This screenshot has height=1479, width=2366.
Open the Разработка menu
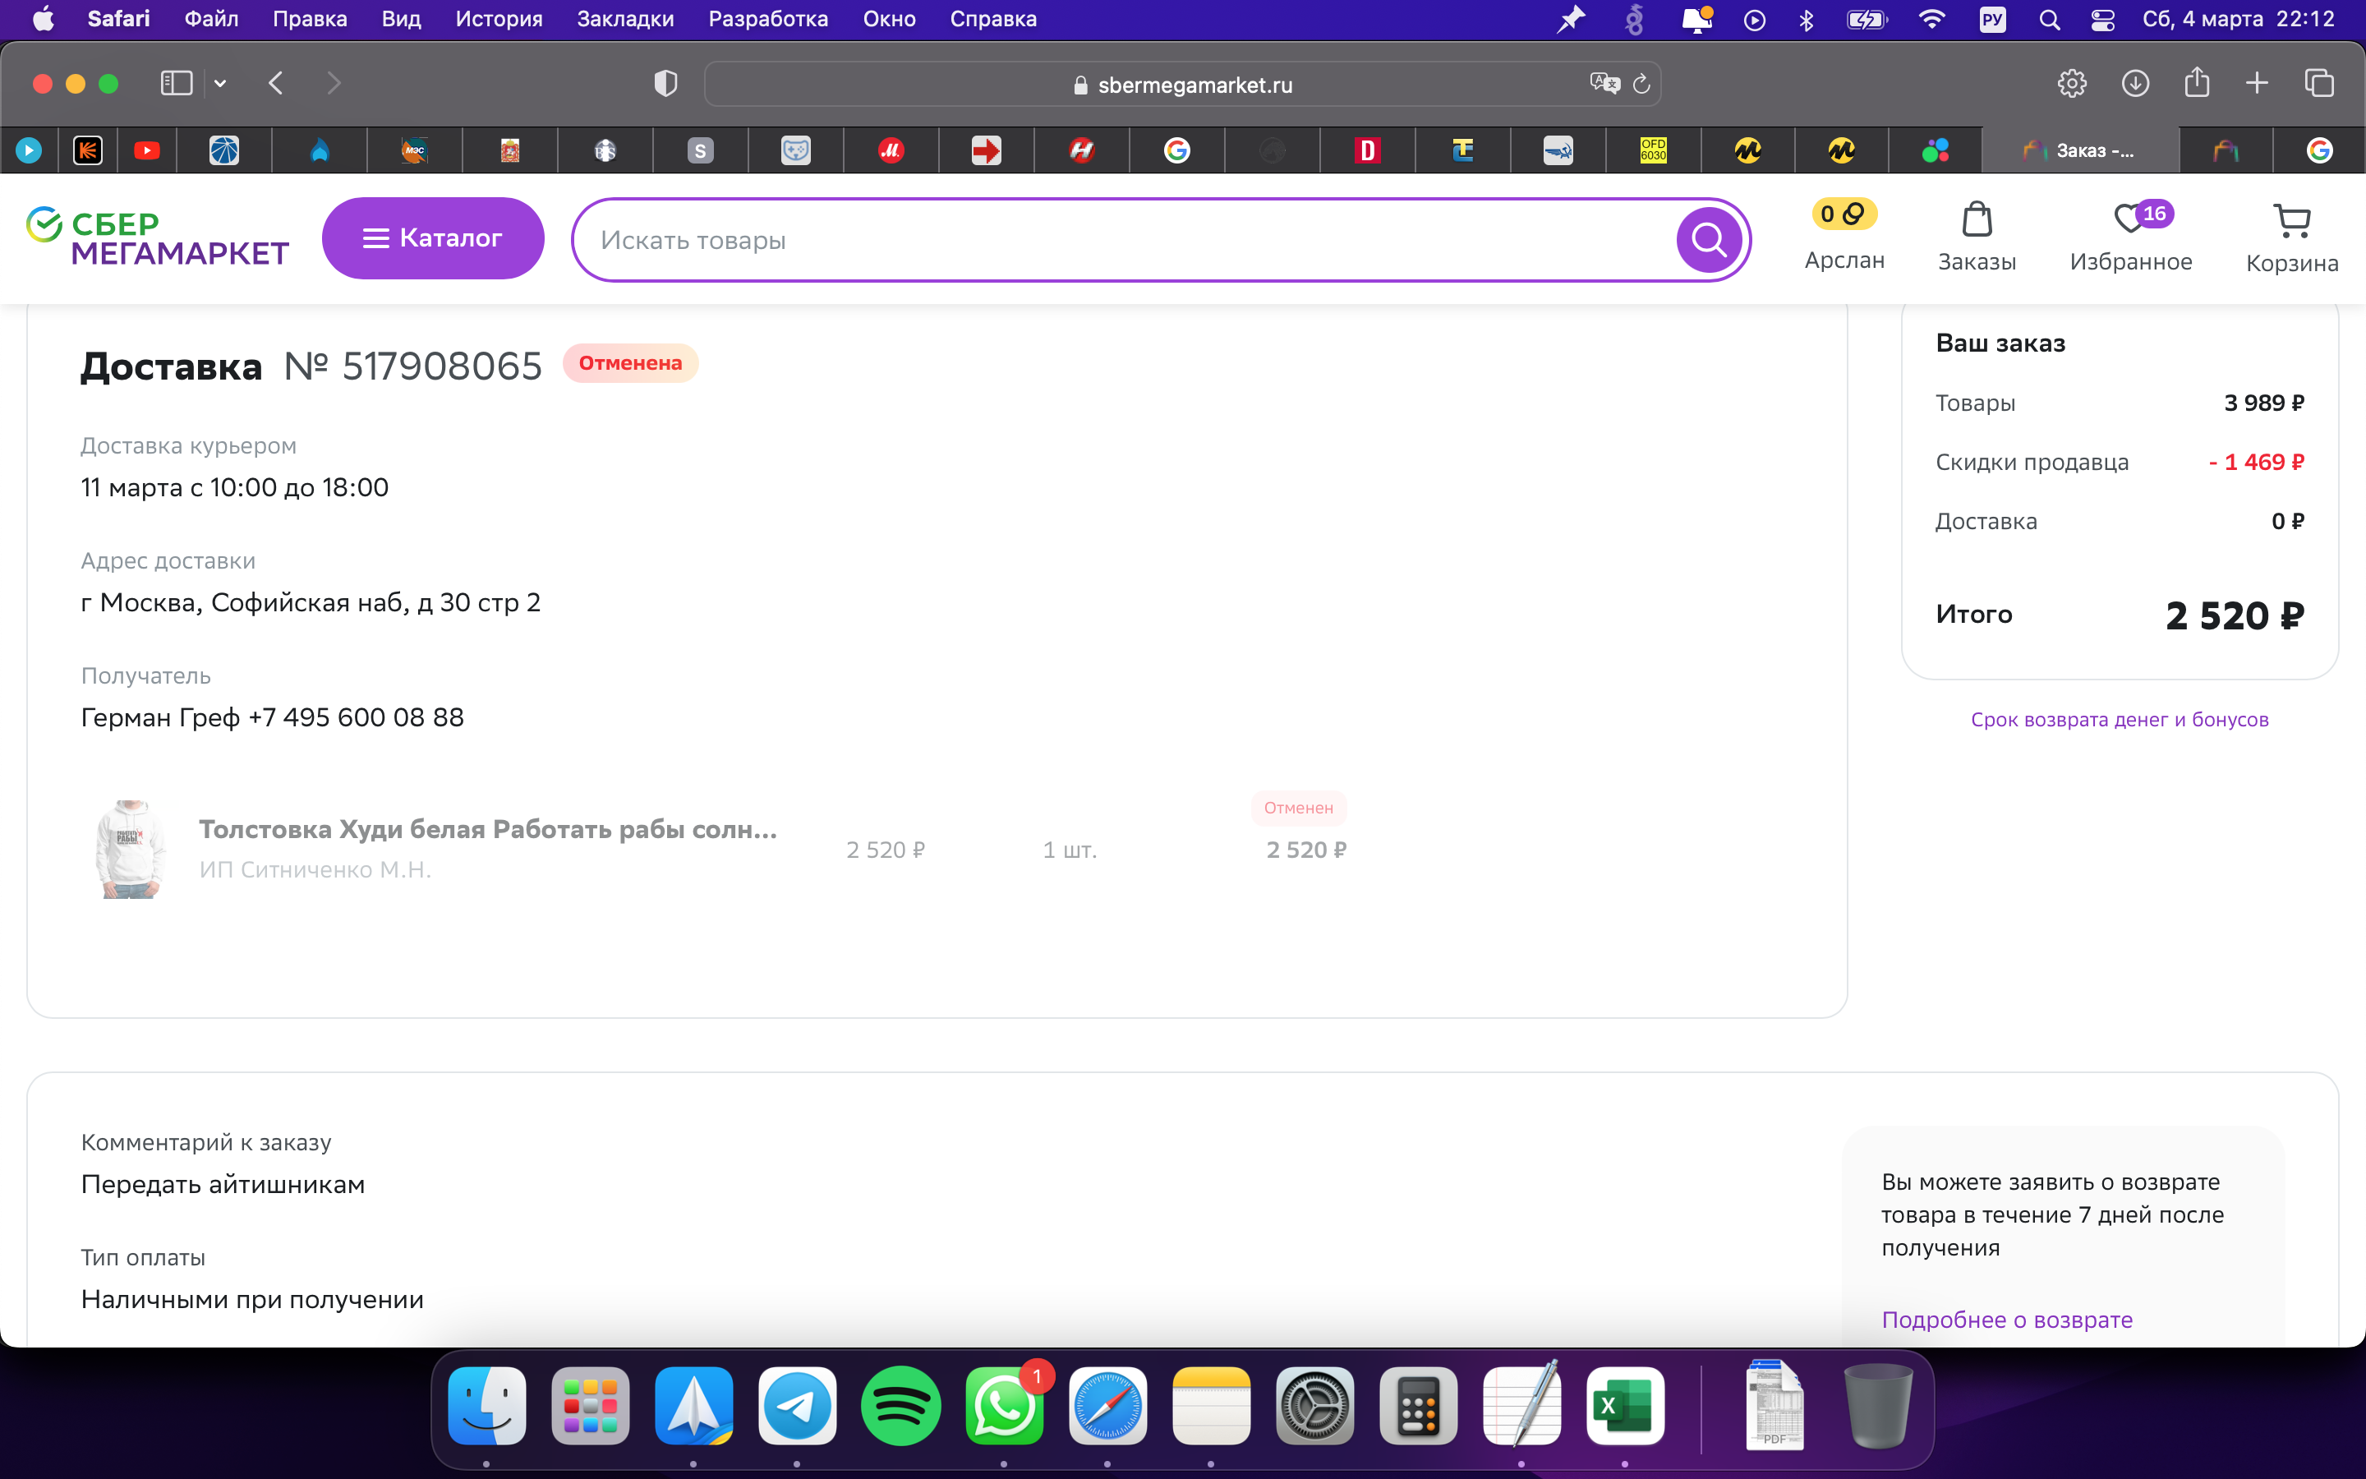pos(767,20)
